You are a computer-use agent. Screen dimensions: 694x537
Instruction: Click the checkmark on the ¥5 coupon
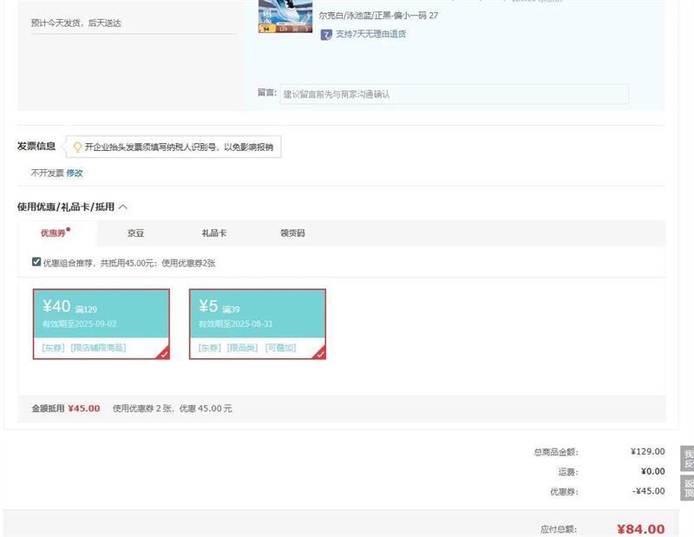point(320,353)
